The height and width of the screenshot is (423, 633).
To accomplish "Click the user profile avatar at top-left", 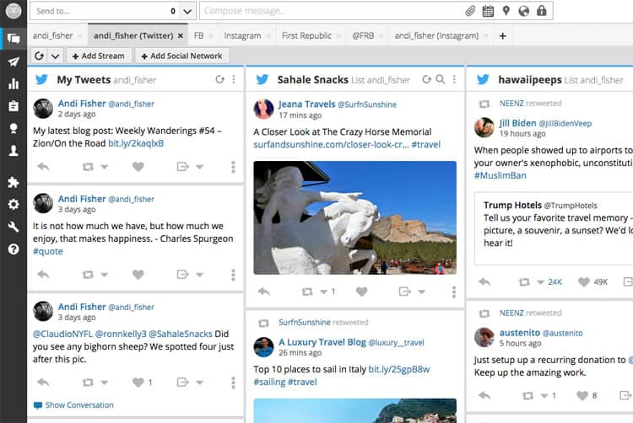I will coord(14,11).
